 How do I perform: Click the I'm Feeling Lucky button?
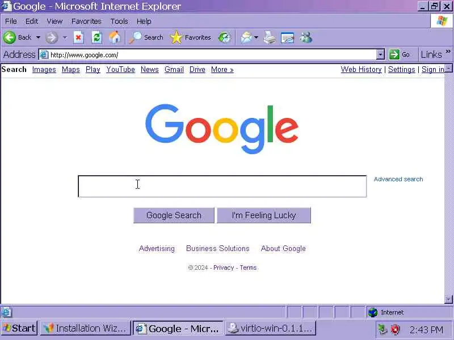pos(264,215)
